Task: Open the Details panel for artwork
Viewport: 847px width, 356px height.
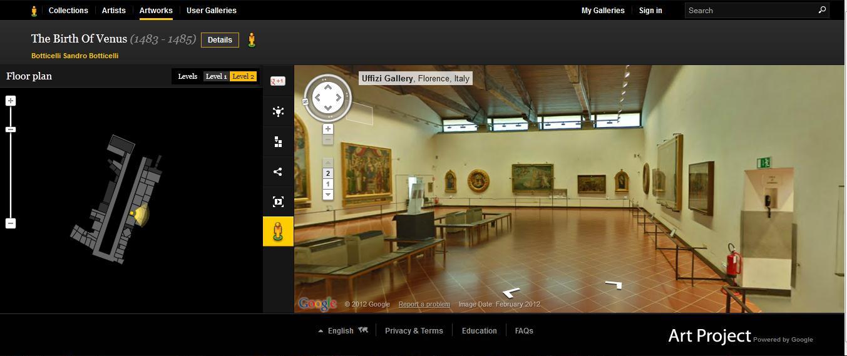Action: coord(220,40)
